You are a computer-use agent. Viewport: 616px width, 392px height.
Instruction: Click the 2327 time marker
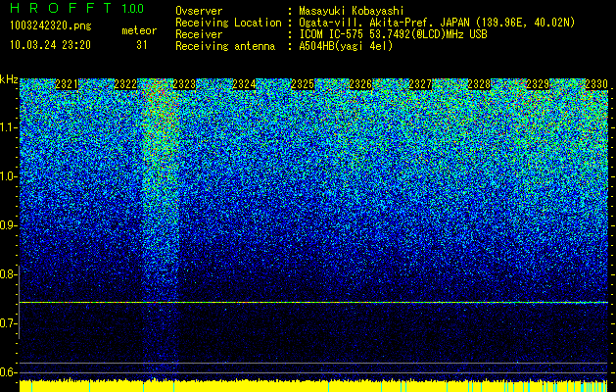click(x=420, y=84)
